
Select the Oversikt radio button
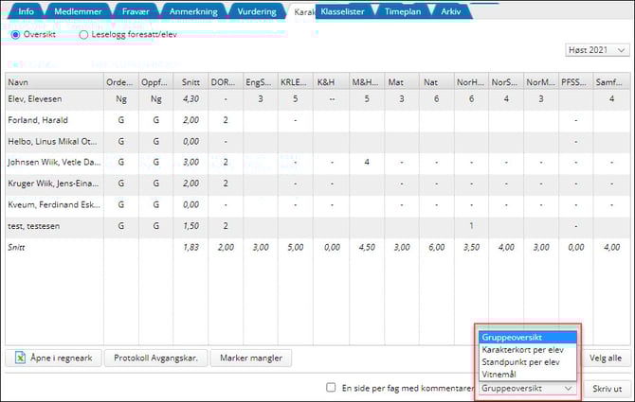tap(15, 34)
